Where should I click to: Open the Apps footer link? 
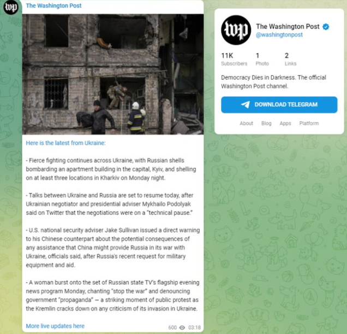(x=285, y=124)
